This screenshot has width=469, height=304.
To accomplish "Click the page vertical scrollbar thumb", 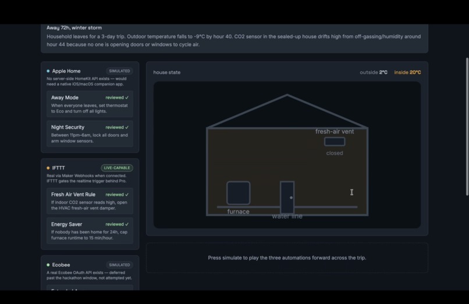I will (x=467, y=126).
